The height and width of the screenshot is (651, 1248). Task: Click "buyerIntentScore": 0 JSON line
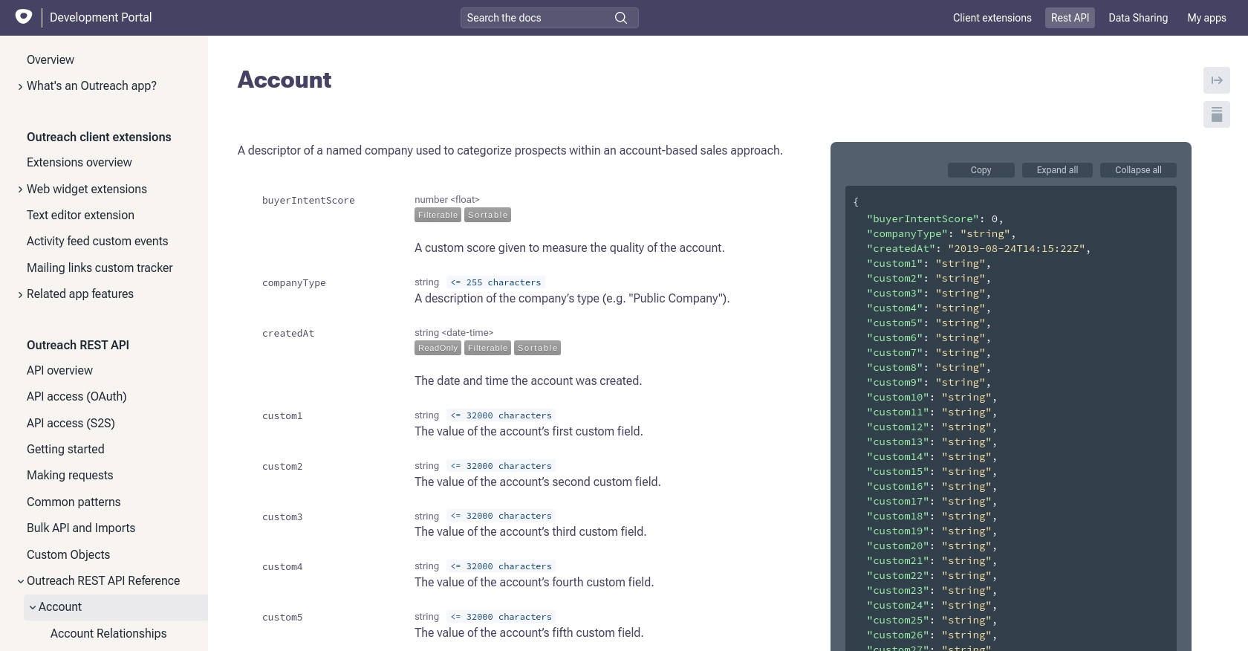click(935, 219)
